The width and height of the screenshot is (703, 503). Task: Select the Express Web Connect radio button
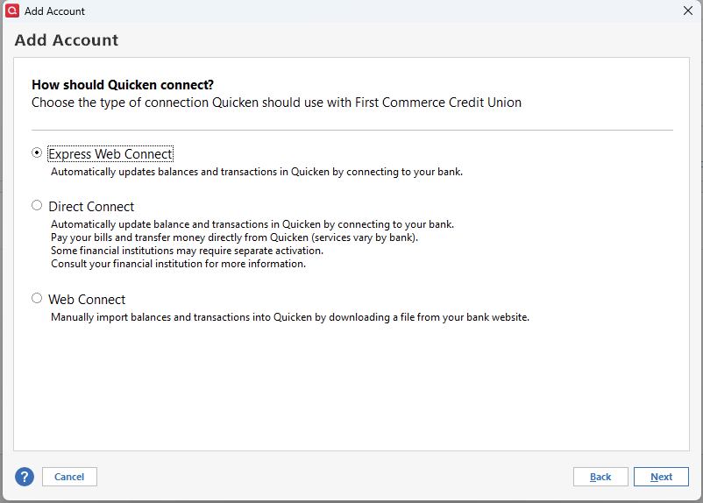tap(37, 152)
